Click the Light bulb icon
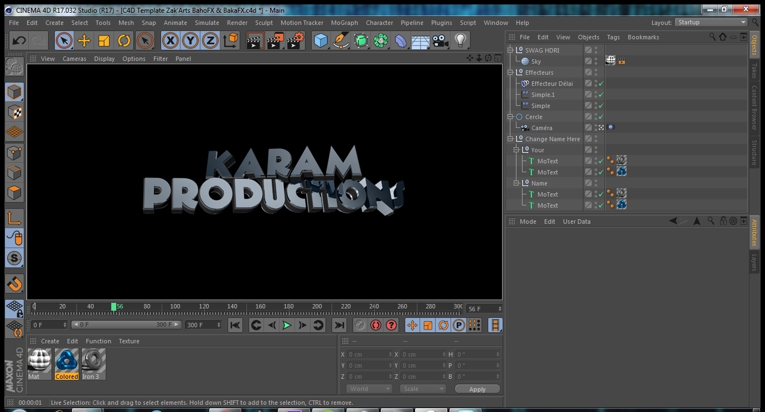 pos(460,40)
